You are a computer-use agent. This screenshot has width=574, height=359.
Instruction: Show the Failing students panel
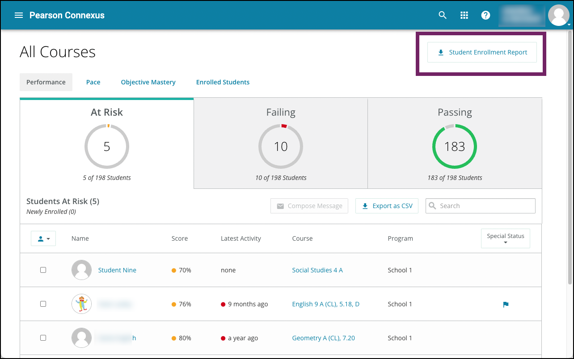(x=281, y=143)
